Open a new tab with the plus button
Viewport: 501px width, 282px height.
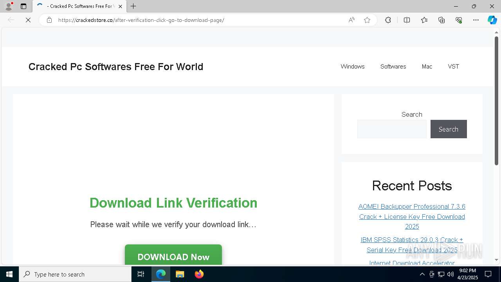[x=133, y=6]
